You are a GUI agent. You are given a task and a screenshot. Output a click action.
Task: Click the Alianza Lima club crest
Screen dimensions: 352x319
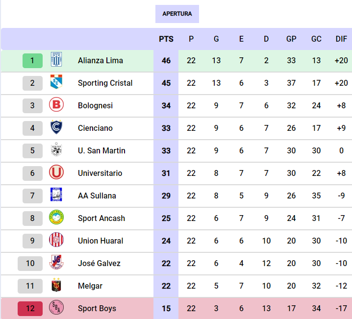click(56, 61)
